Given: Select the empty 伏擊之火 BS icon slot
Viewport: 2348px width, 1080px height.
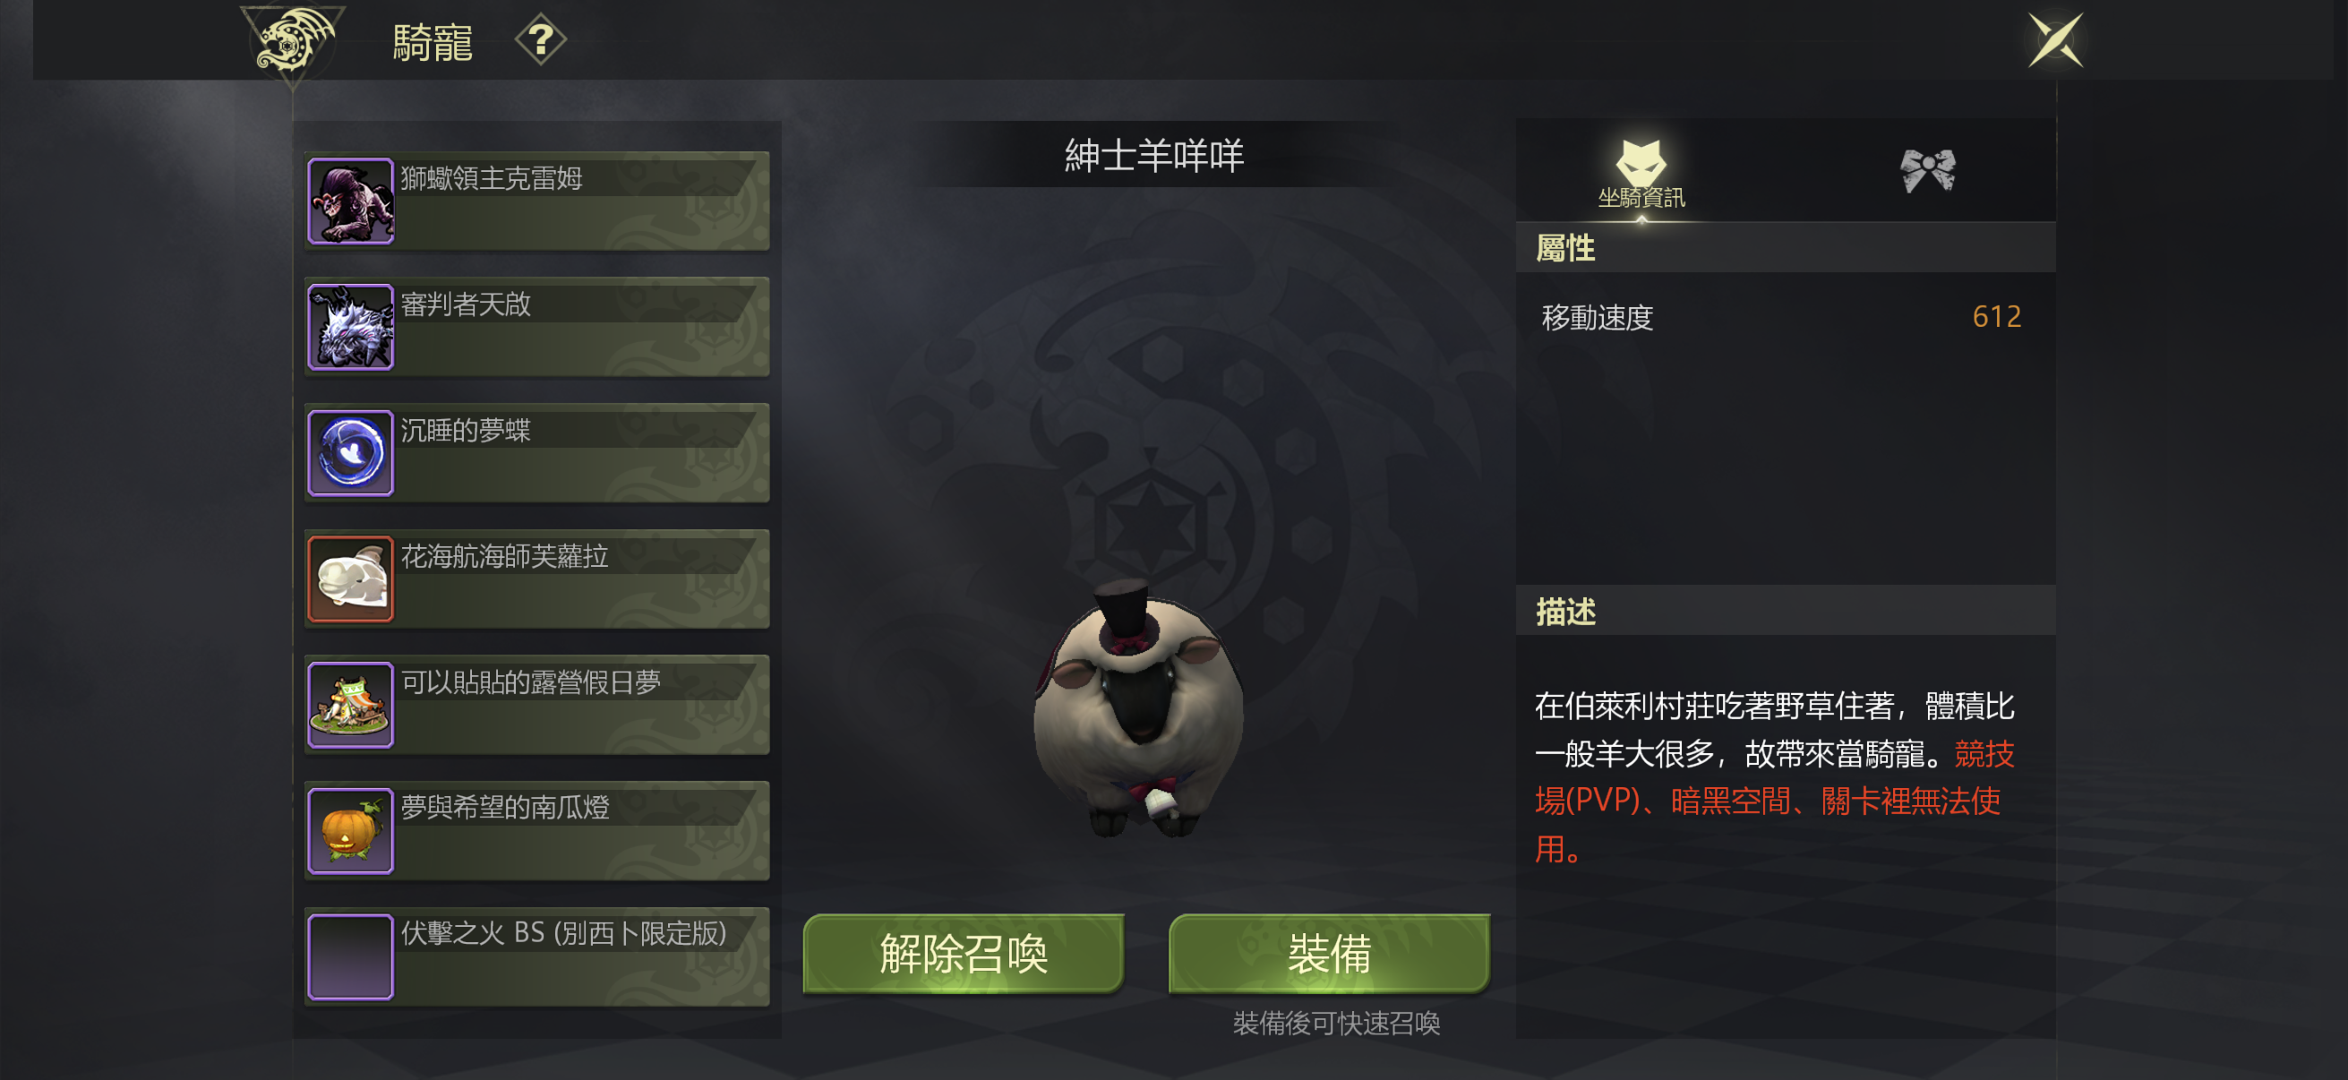Looking at the screenshot, I should coord(351,957).
